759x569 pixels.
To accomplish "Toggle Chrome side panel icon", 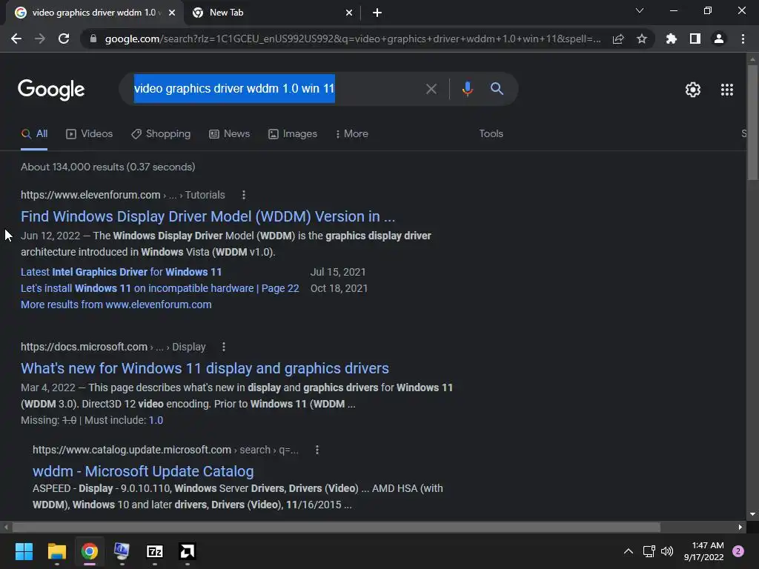I will (x=695, y=39).
